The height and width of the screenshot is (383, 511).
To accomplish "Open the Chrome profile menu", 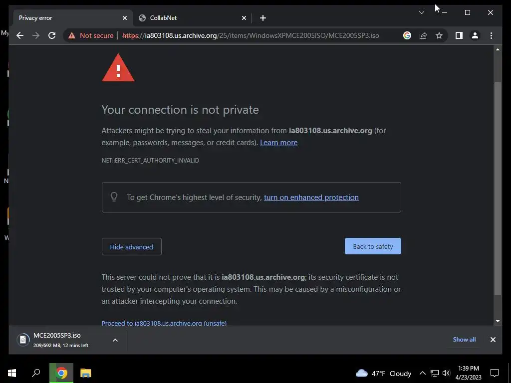I will [475, 35].
